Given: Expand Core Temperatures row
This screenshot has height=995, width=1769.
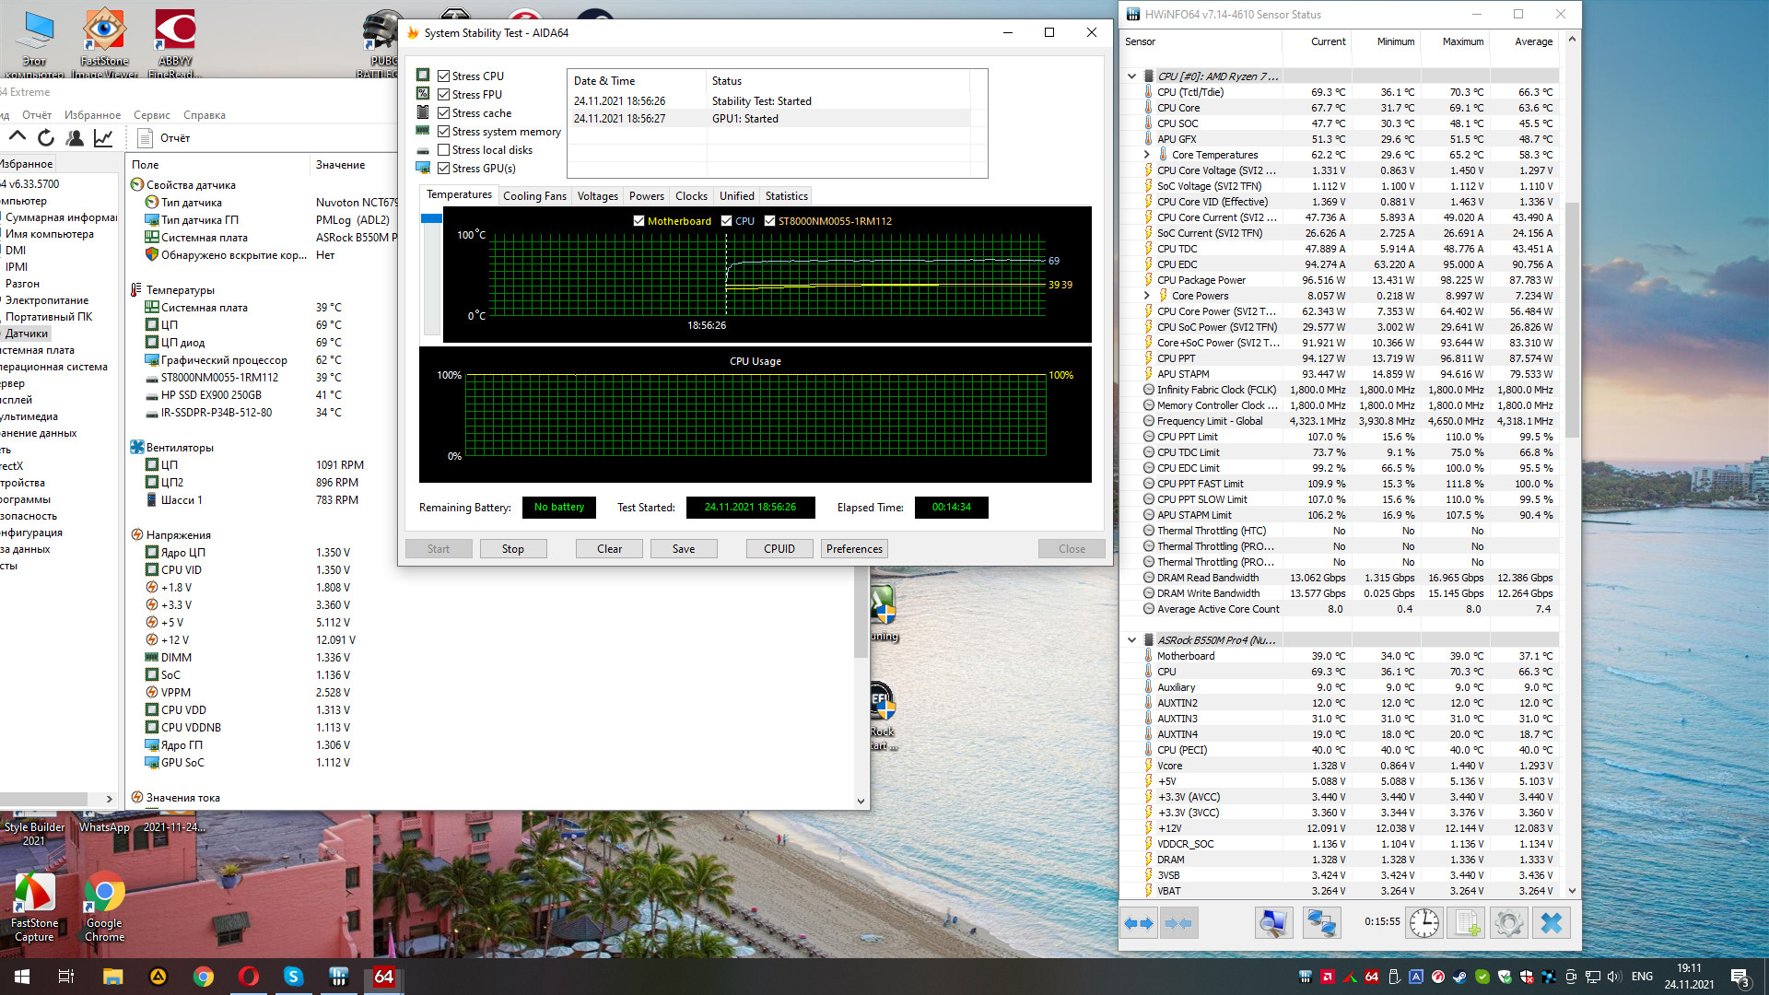Looking at the screenshot, I should (1147, 155).
